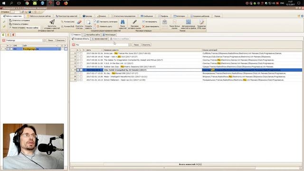The image size is (304, 171).
Task: Click the eraser clear statuses icon
Action: point(79,22)
